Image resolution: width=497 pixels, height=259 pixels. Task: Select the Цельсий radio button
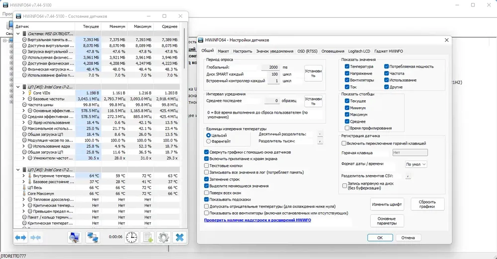point(209,135)
